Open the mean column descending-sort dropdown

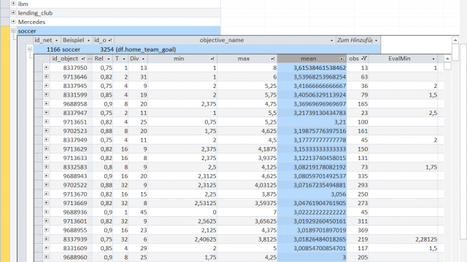342,59
